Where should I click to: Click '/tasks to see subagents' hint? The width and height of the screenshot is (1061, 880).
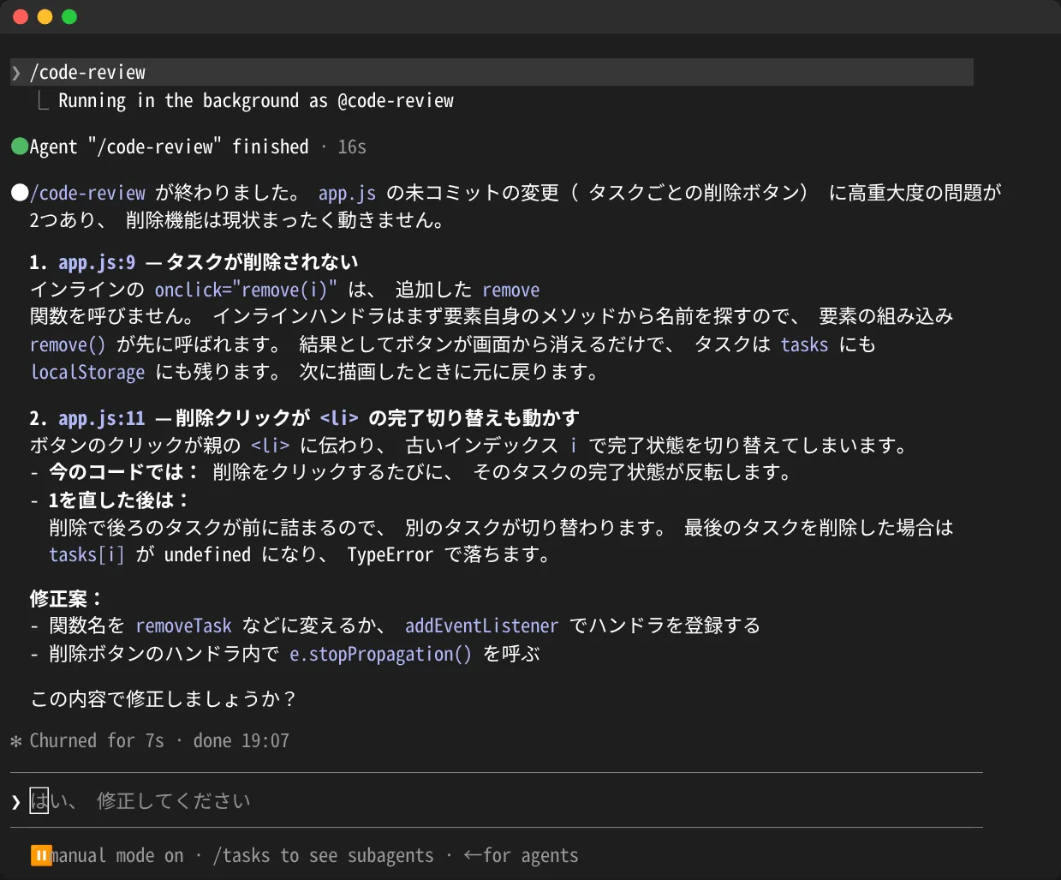point(324,856)
